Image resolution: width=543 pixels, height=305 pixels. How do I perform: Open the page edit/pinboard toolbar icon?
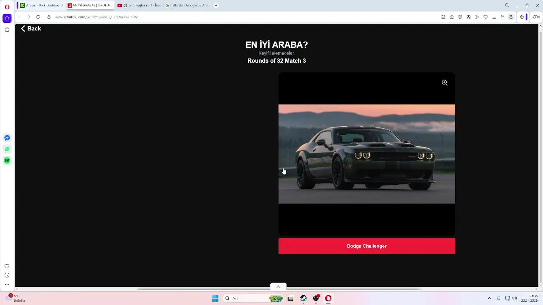(443, 17)
